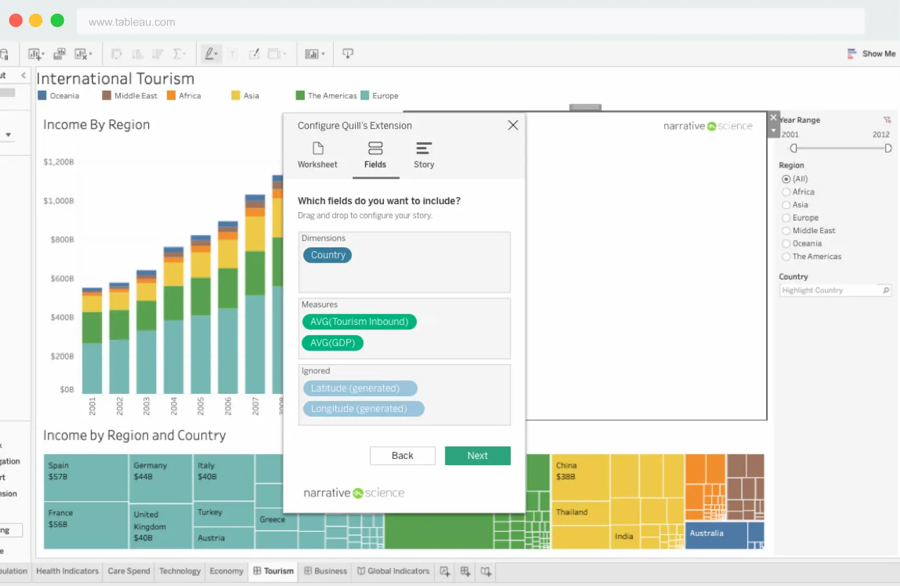Click the Highlight Country search field
Image resolution: width=900 pixels, height=586 pixels.
835,290
